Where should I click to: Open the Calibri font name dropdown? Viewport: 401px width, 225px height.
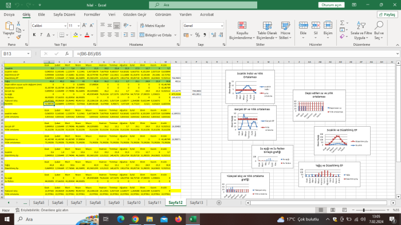65,26
